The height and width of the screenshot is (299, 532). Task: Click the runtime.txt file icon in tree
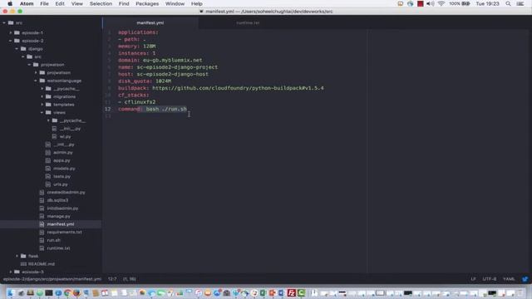42,248
